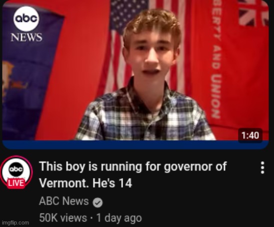The width and height of the screenshot is (274, 227).
Task: Click the white NEWS text under abc logo
Action: (26, 37)
